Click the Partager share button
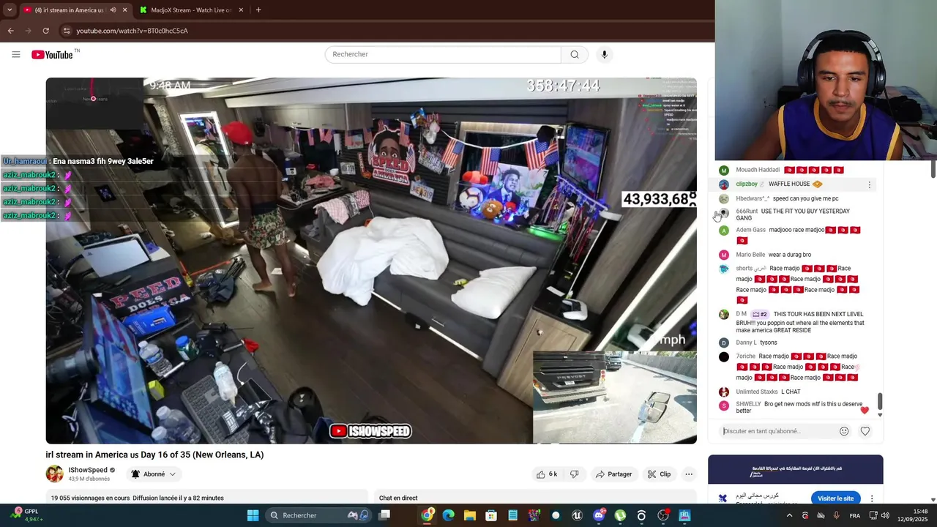 click(613, 474)
